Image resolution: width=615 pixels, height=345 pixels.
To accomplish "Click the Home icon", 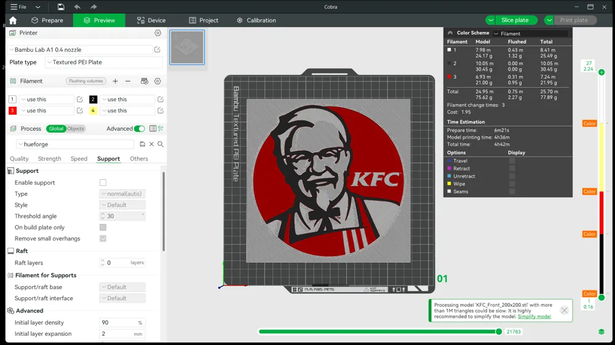I will pyautogui.click(x=13, y=20).
